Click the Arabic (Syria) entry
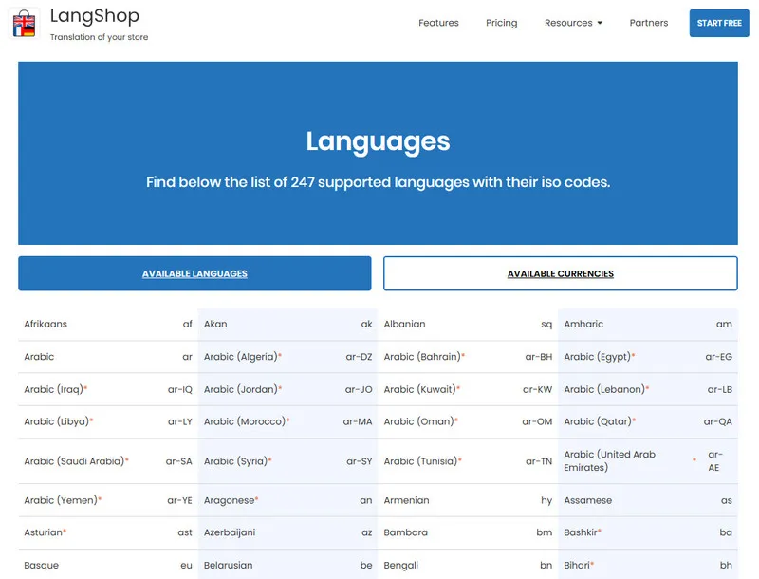Viewport: 759px width, 579px height. pos(287,461)
